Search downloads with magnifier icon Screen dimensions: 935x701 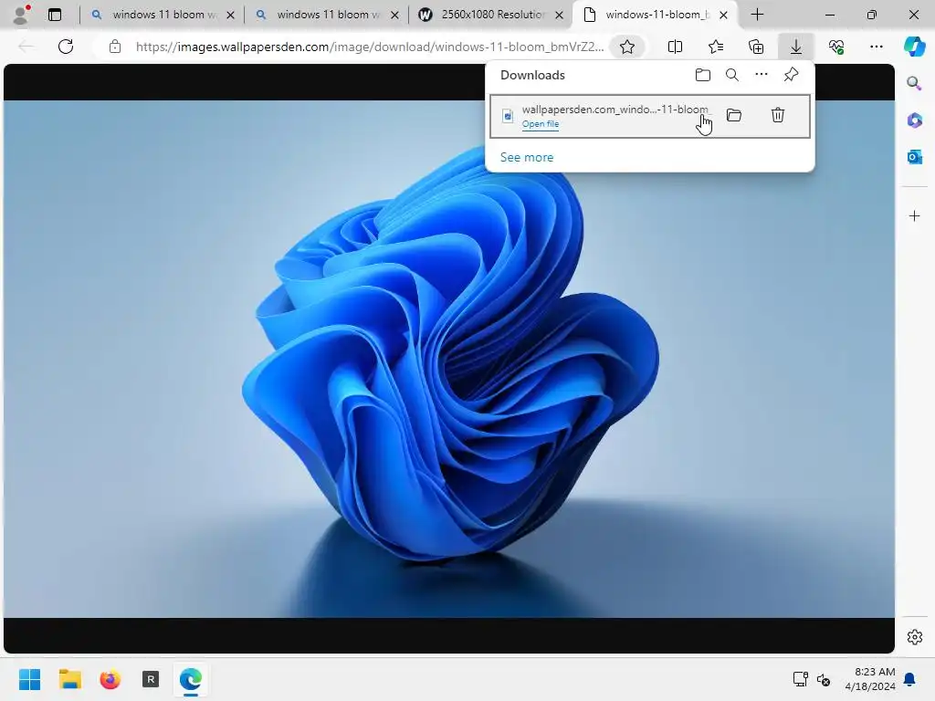coord(732,75)
